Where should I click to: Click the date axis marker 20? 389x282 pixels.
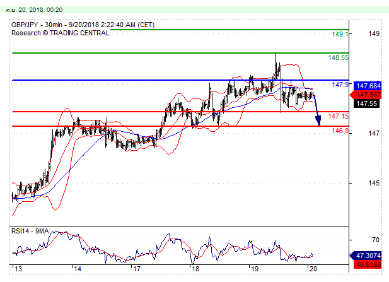tap(313, 269)
